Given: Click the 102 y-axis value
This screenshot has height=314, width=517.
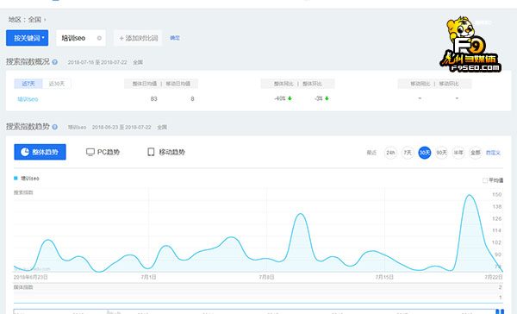Looking at the screenshot, I should [x=496, y=242].
